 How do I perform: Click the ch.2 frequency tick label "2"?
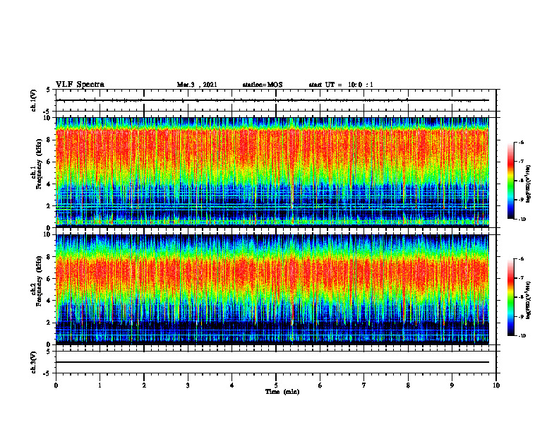pos(49,323)
